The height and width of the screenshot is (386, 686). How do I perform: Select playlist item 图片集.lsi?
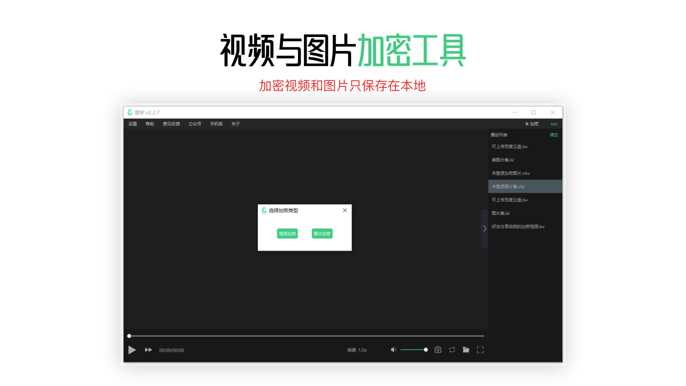(525, 213)
